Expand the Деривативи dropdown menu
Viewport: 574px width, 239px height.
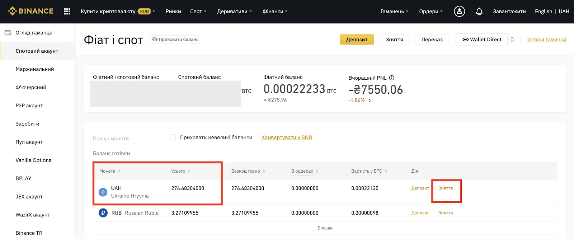[234, 11]
